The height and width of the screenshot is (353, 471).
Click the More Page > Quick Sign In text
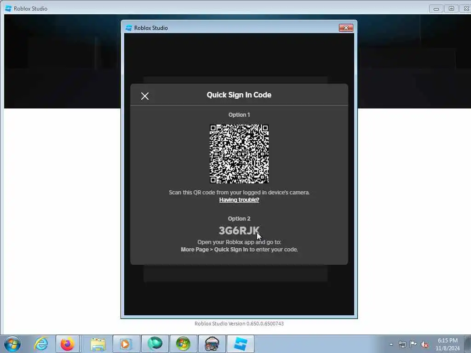tap(214, 250)
